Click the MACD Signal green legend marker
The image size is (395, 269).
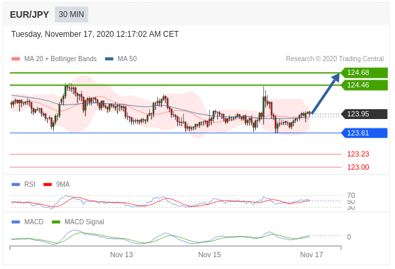coord(56,222)
